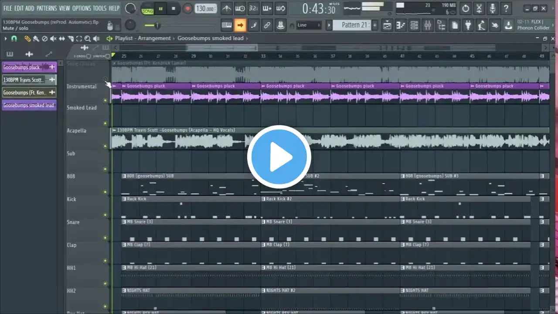Image resolution: width=558 pixels, height=314 pixels.
Task: Select the Goosebumps pluck clip in the picker
Action: [x=29, y=67]
